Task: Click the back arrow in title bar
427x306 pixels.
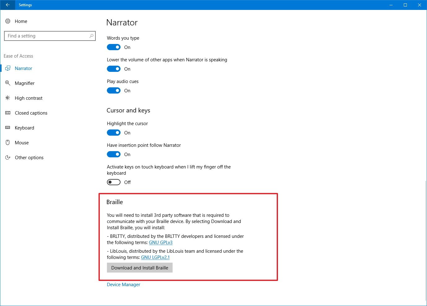Action: point(7,5)
